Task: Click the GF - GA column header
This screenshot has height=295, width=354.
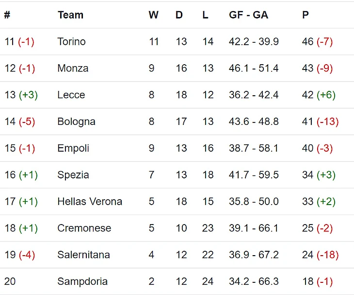Action: coord(248,15)
